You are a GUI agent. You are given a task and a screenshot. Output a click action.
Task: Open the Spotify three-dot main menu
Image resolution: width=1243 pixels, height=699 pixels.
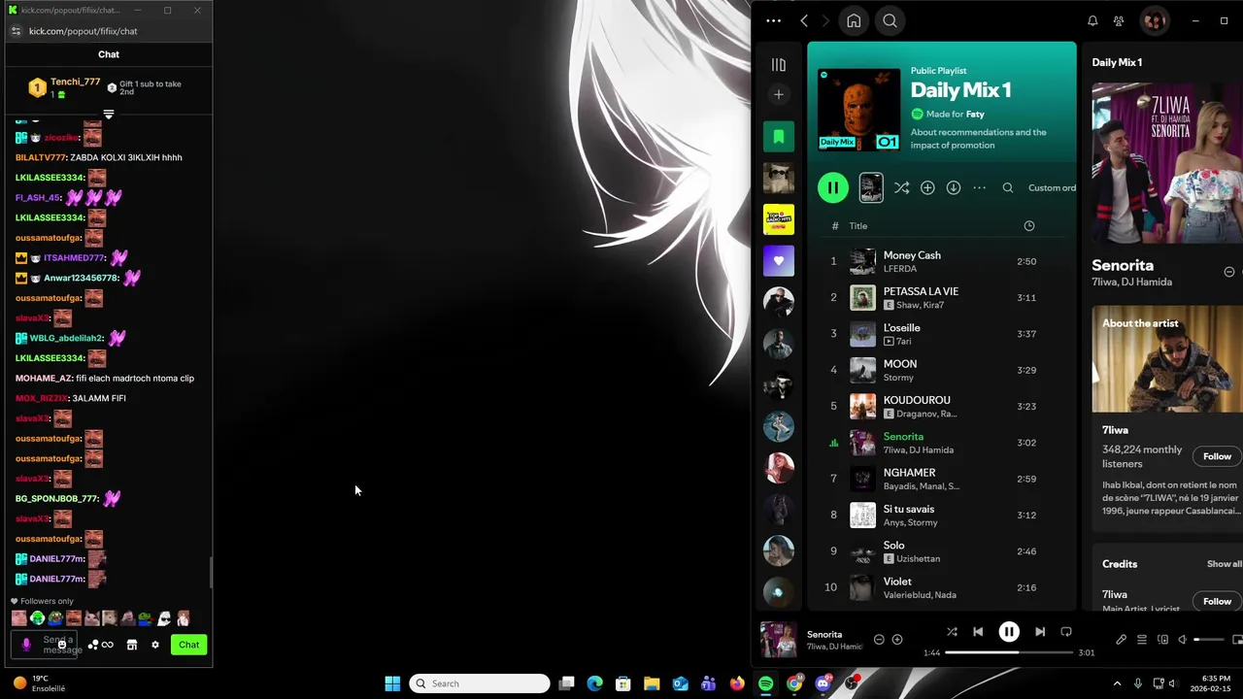pyautogui.click(x=773, y=20)
